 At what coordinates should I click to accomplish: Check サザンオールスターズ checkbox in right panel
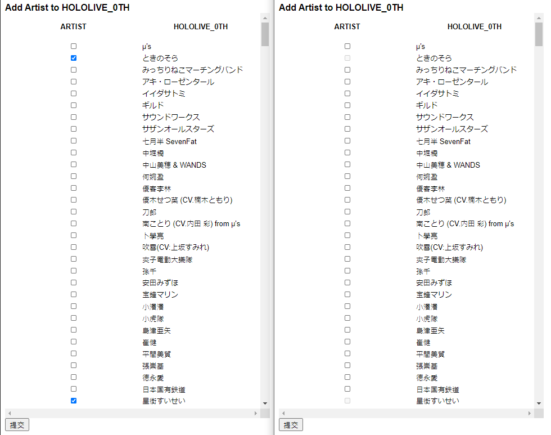coord(347,129)
